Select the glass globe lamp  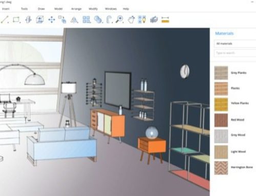pos(152,133)
